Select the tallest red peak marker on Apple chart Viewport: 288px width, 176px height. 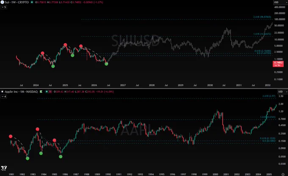coord(37,129)
